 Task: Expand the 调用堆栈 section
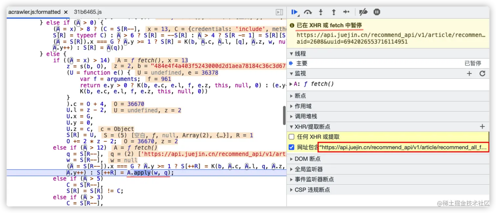click(x=388, y=116)
